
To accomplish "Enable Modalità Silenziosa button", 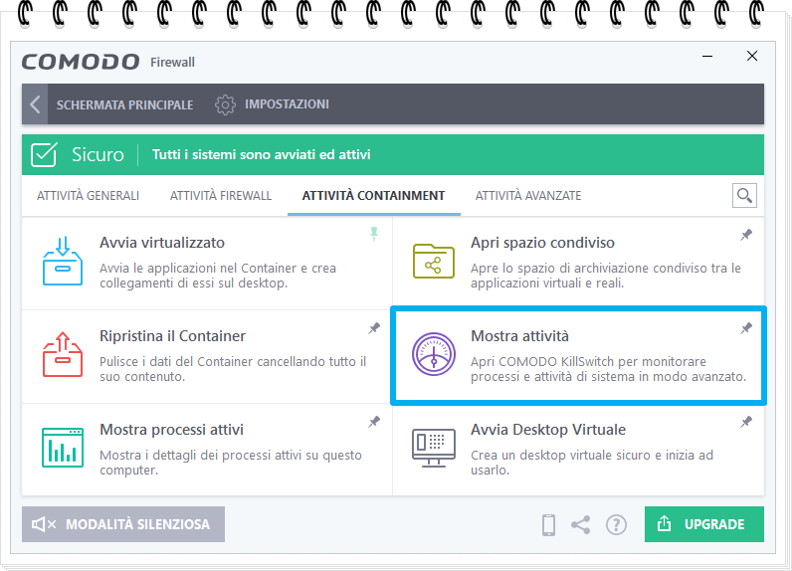I will (x=123, y=524).
